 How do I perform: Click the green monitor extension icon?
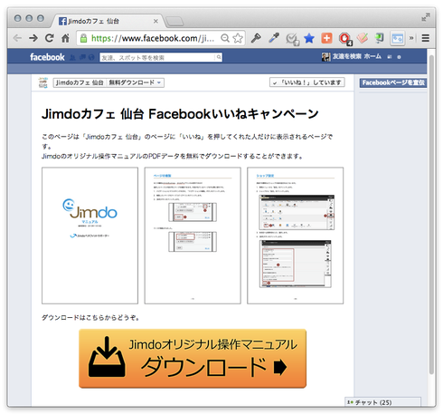tap(380, 38)
